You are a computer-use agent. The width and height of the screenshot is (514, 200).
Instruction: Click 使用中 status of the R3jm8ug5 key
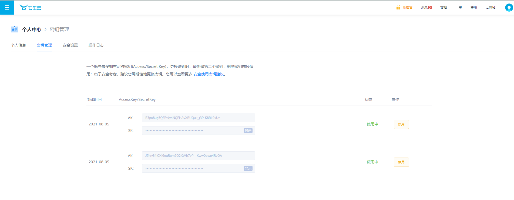pos(372,124)
